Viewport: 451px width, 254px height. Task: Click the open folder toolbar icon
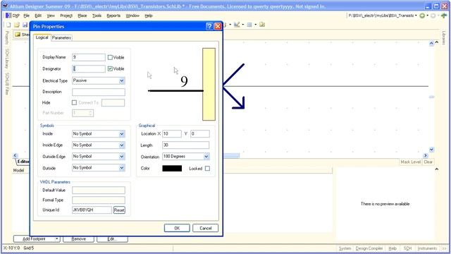pyautogui.click(x=17, y=25)
